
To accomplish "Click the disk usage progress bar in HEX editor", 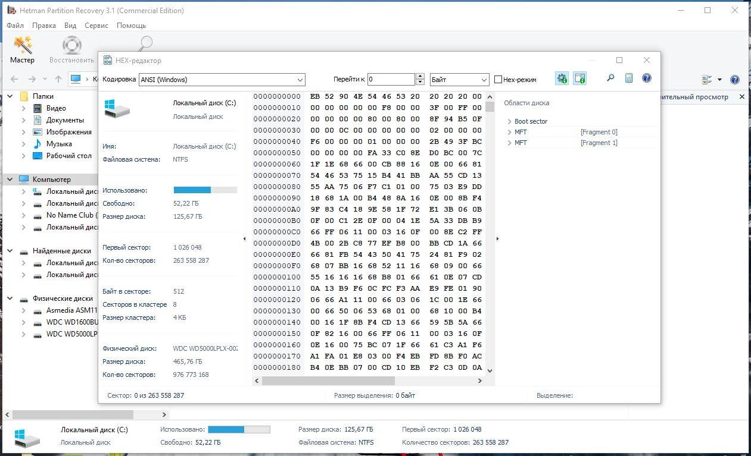I will point(205,190).
